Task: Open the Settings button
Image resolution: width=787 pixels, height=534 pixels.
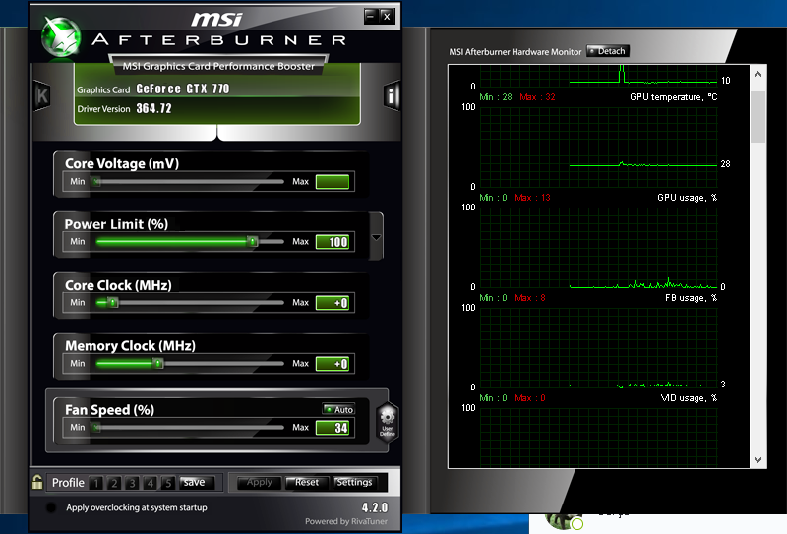Action: pyautogui.click(x=355, y=482)
